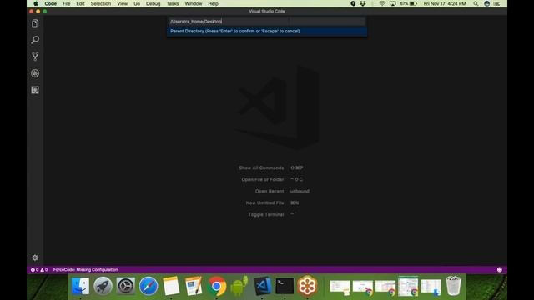
Task: Open the Window menu
Action: point(194,3)
